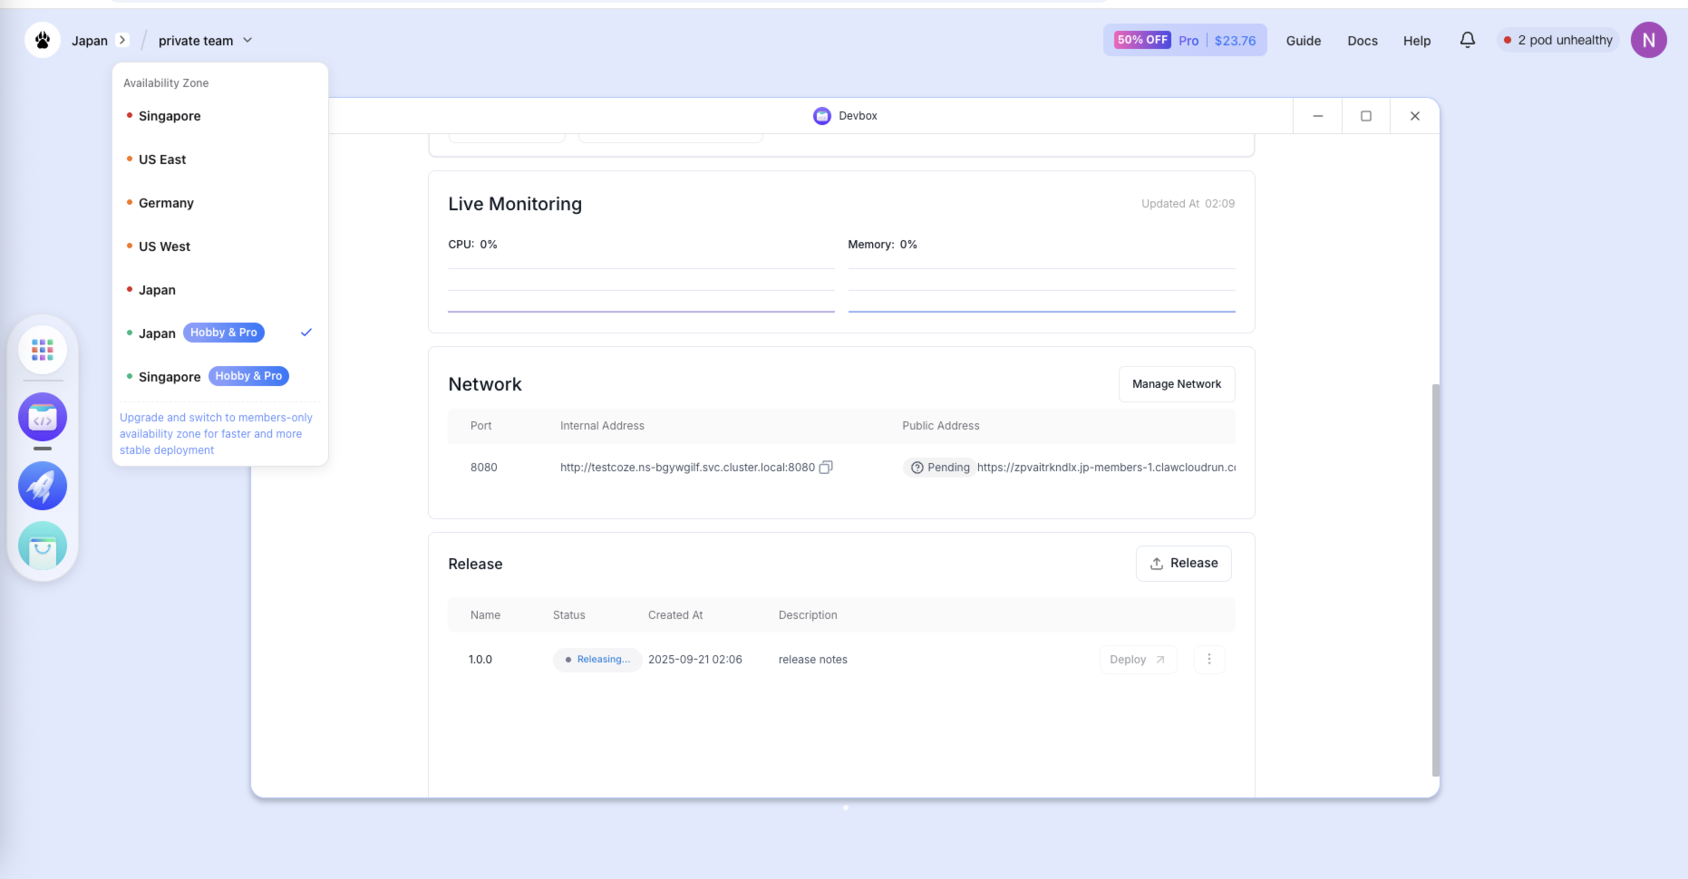
Task: Maximize the Devbox window
Action: (1366, 116)
